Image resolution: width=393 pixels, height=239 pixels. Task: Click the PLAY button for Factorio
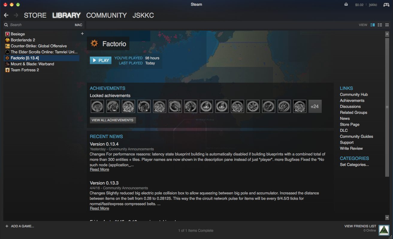101,60
